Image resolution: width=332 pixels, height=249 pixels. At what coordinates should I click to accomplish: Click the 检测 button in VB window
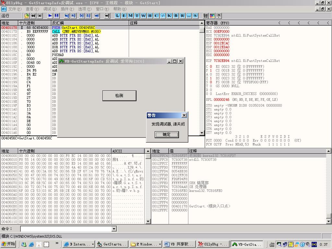coord(119,96)
